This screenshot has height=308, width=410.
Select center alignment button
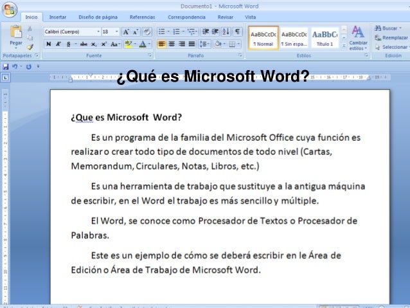172,44
